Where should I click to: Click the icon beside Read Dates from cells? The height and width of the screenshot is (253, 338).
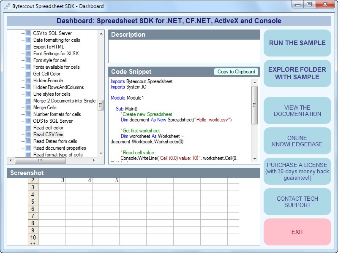pyautogui.click(x=28, y=141)
